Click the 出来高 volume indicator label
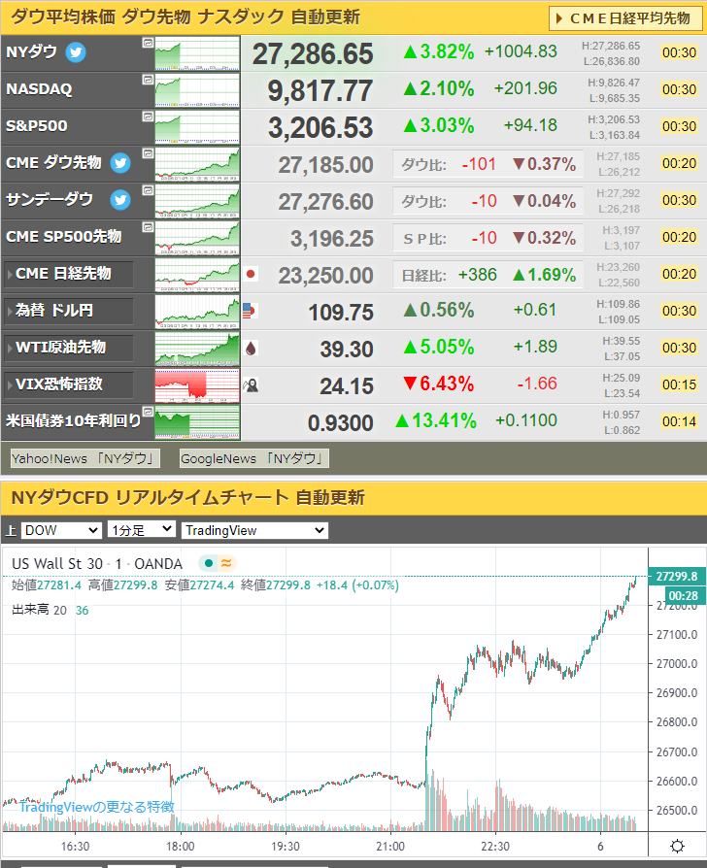Screen dimensions: 707x868 30,610
